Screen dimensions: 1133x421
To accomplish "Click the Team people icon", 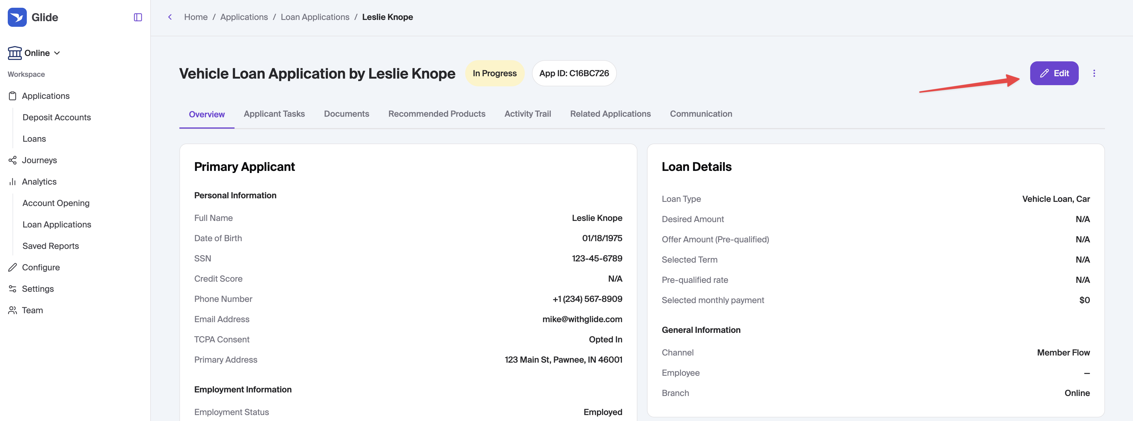I will tap(12, 310).
